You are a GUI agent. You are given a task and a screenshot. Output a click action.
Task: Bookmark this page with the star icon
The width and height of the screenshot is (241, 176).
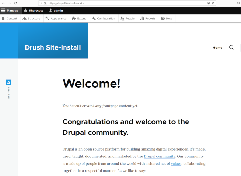(213, 3)
